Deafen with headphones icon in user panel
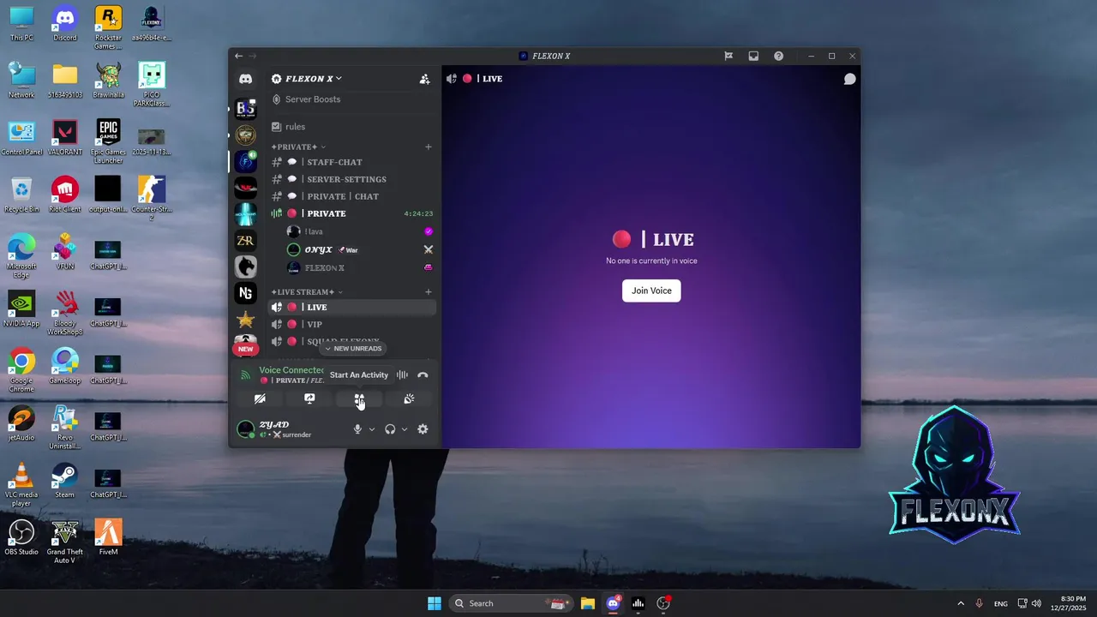The width and height of the screenshot is (1097, 617). tap(390, 429)
